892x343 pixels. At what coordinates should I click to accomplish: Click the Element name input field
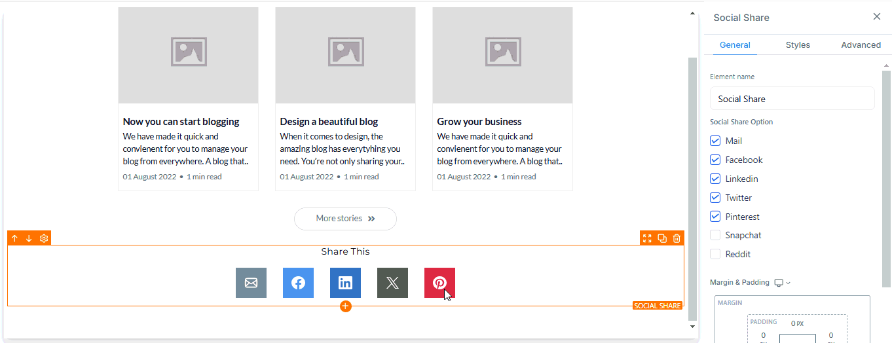[792, 99]
